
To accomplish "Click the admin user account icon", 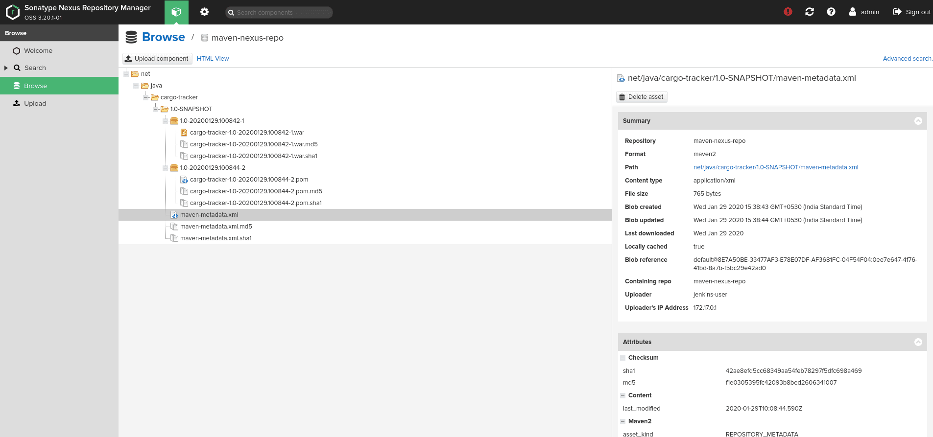I will [x=852, y=12].
